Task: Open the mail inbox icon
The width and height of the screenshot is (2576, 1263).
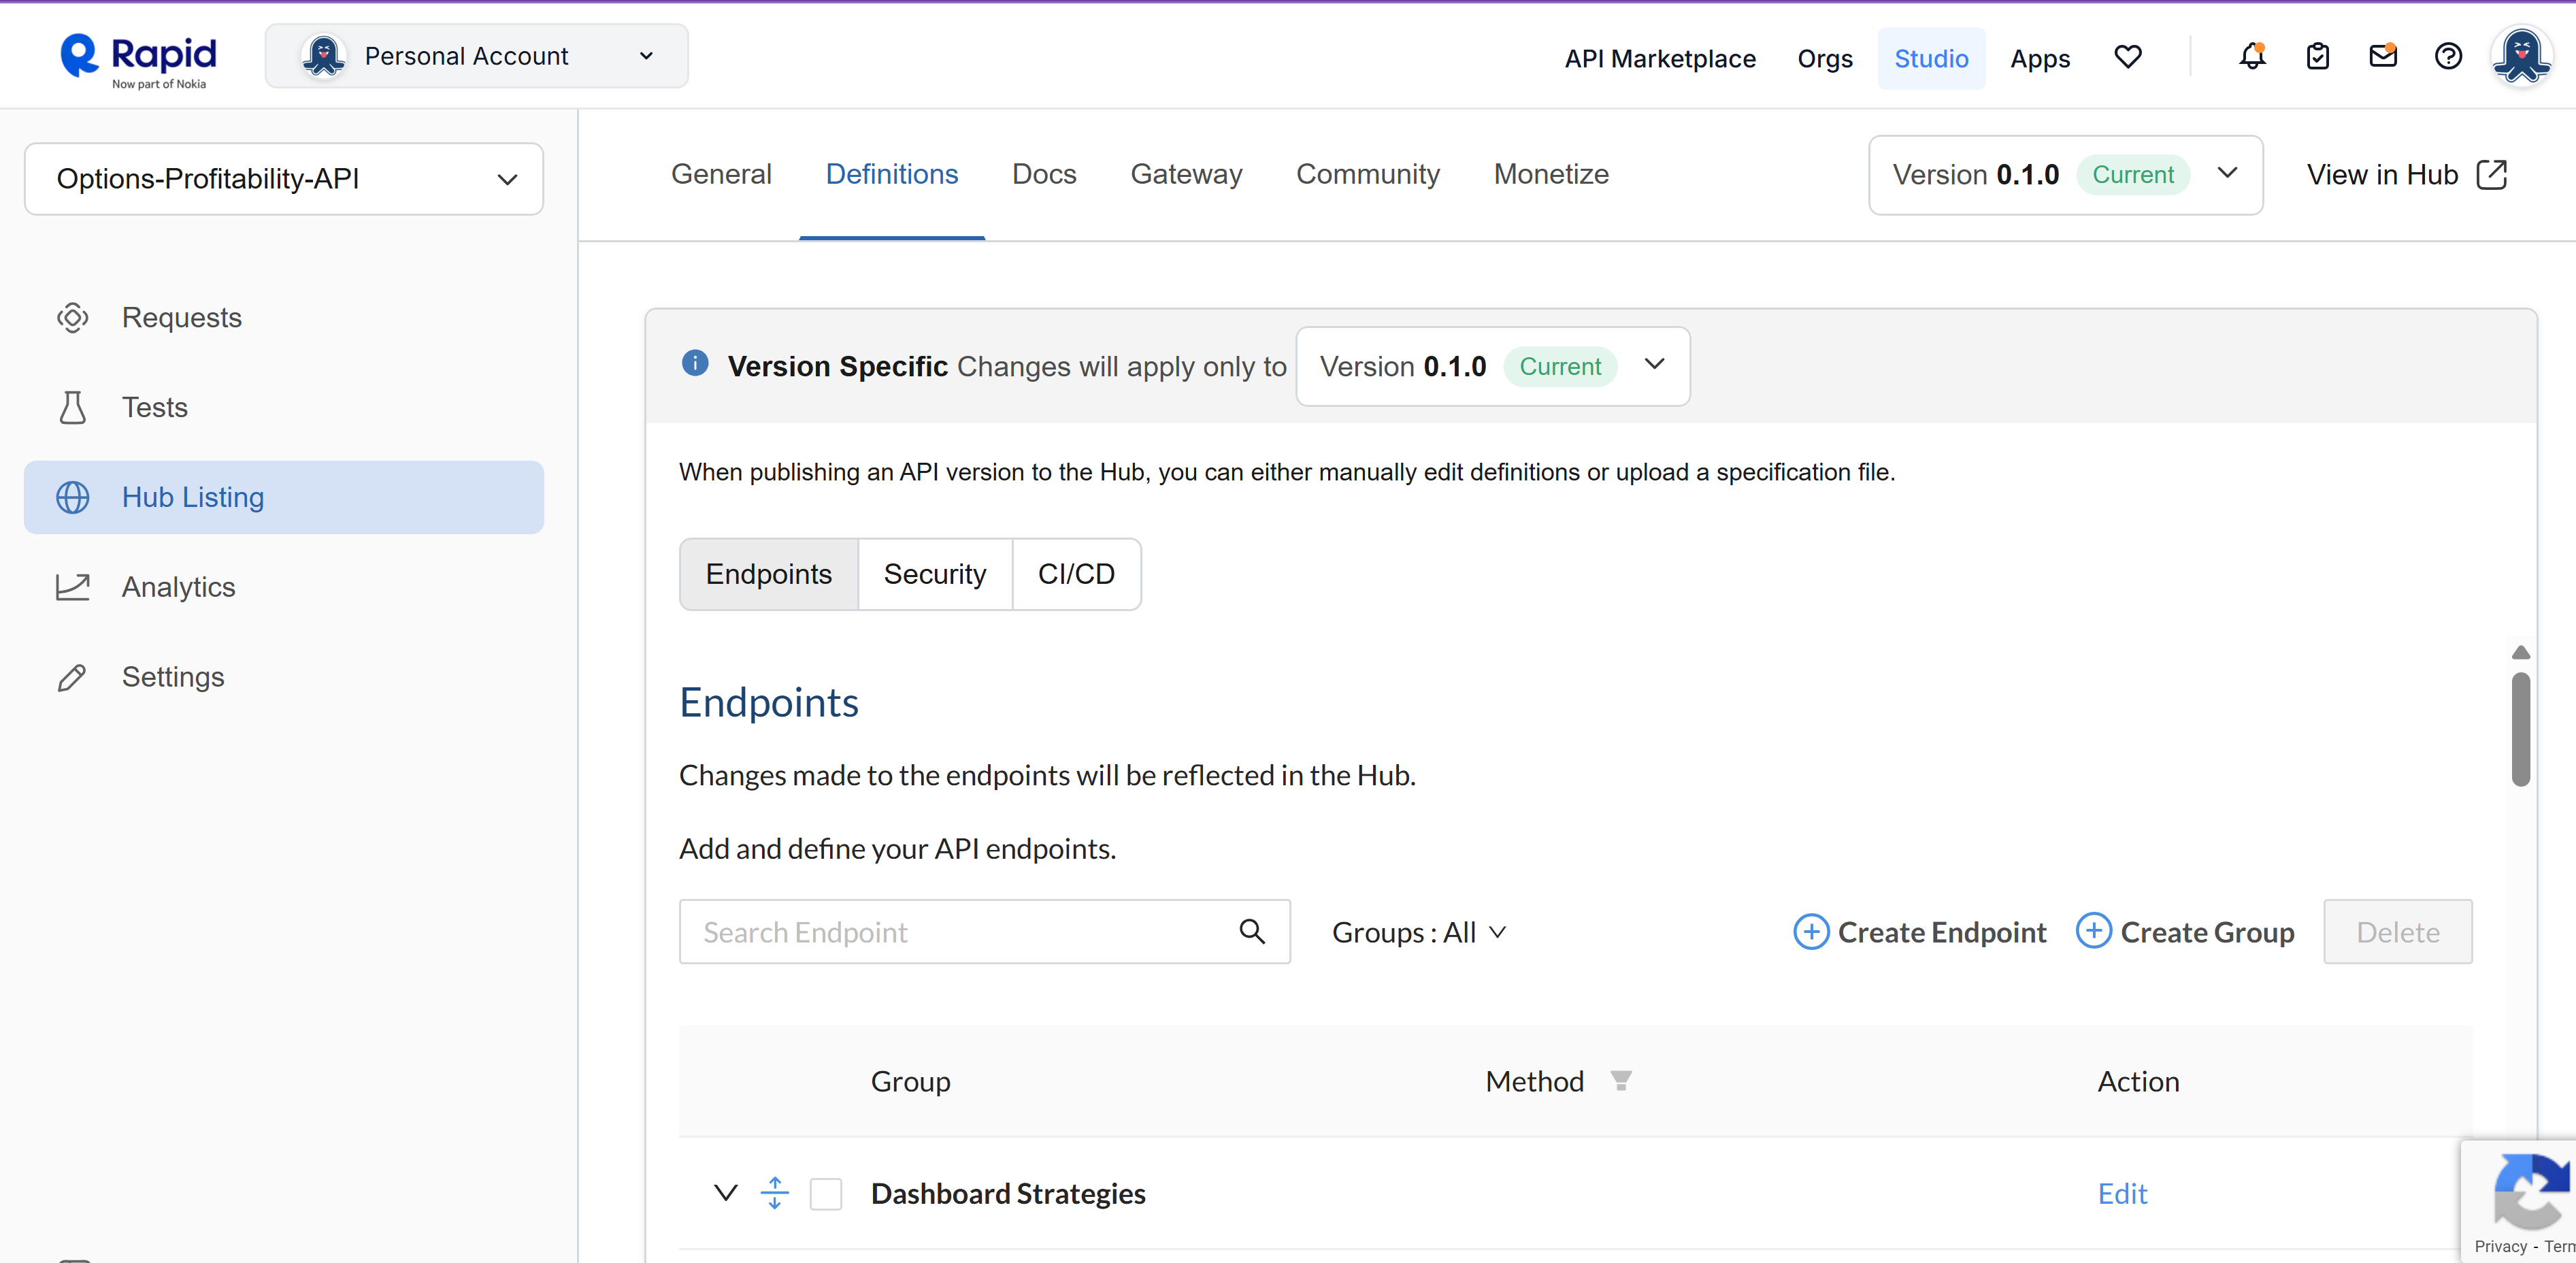Action: (2383, 57)
